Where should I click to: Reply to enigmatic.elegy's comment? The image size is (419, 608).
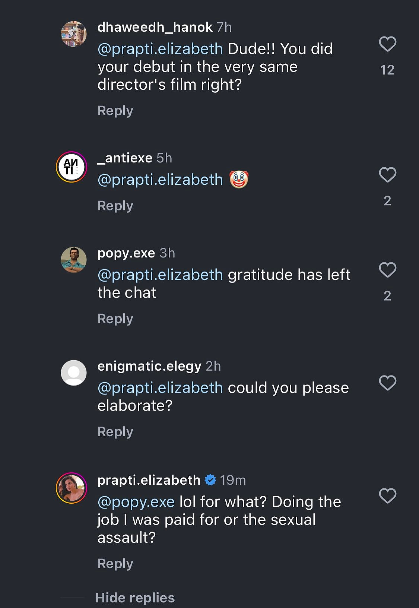[x=115, y=432]
